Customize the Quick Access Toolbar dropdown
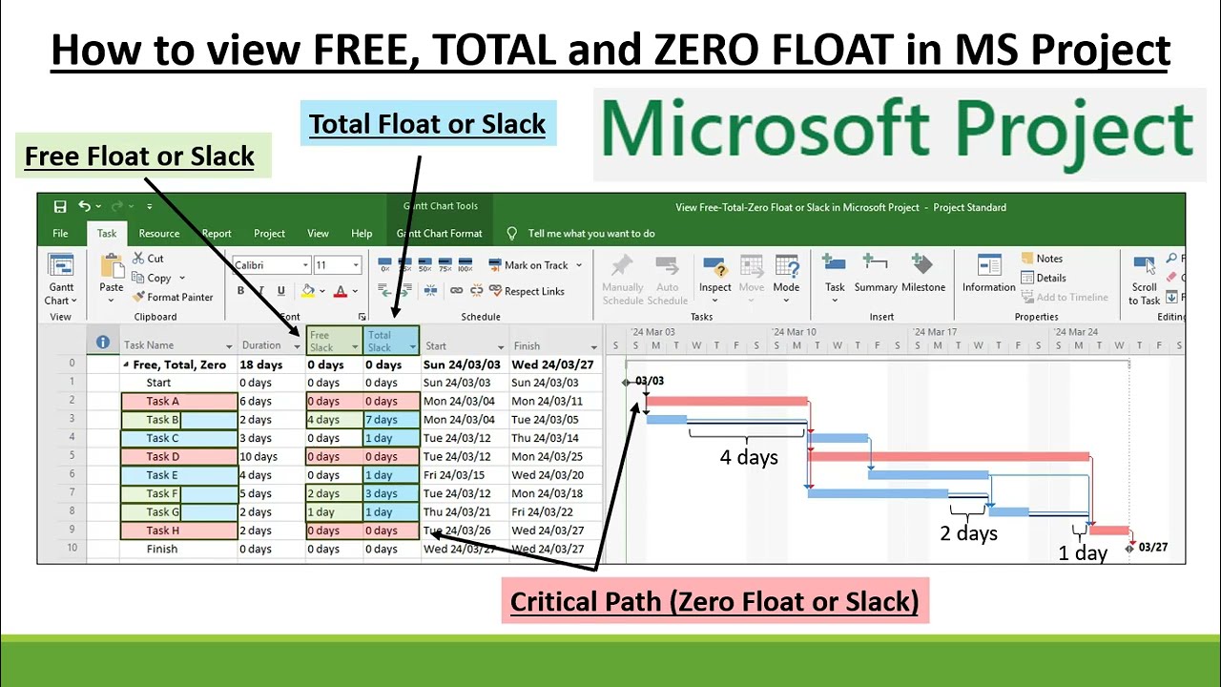The height and width of the screenshot is (687, 1221). coord(149,206)
